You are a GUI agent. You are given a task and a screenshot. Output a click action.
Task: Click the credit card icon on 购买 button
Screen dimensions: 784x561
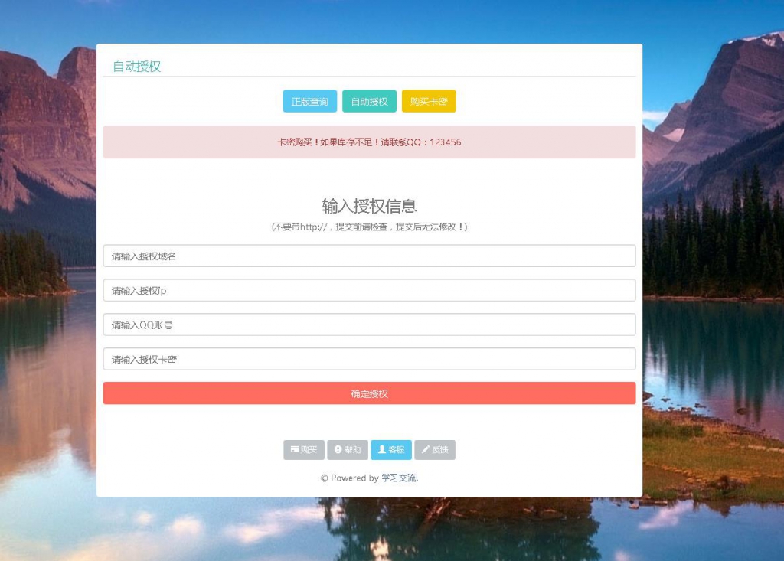[294, 450]
